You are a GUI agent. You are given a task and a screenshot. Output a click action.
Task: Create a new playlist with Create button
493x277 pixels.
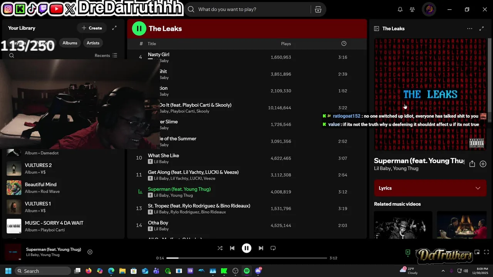pos(92,28)
